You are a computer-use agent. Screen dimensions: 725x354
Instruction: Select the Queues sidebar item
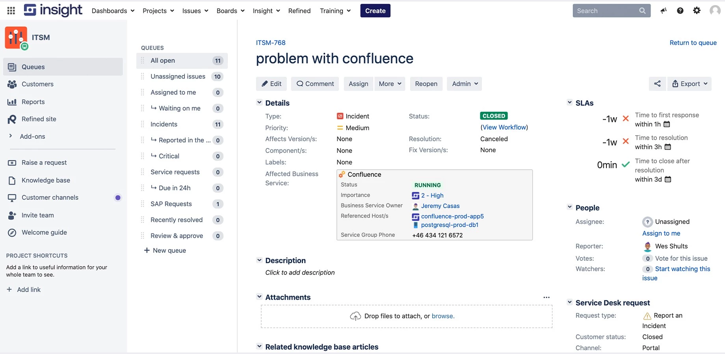[x=63, y=67]
